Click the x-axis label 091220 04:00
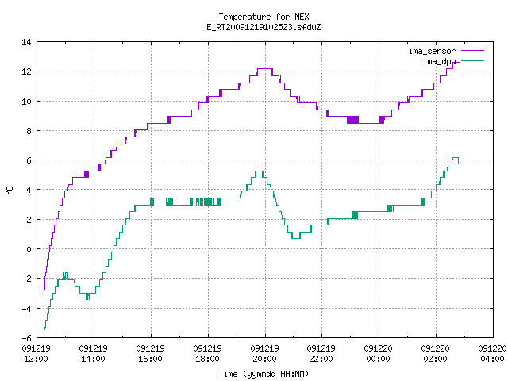This screenshot has width=508, height=381. pos(492,354)
